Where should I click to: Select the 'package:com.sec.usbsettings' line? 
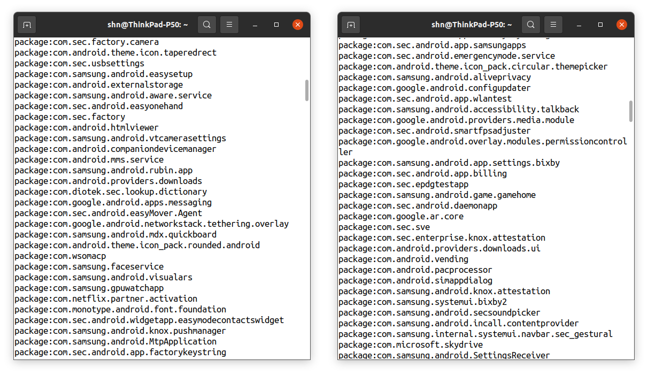80,63
